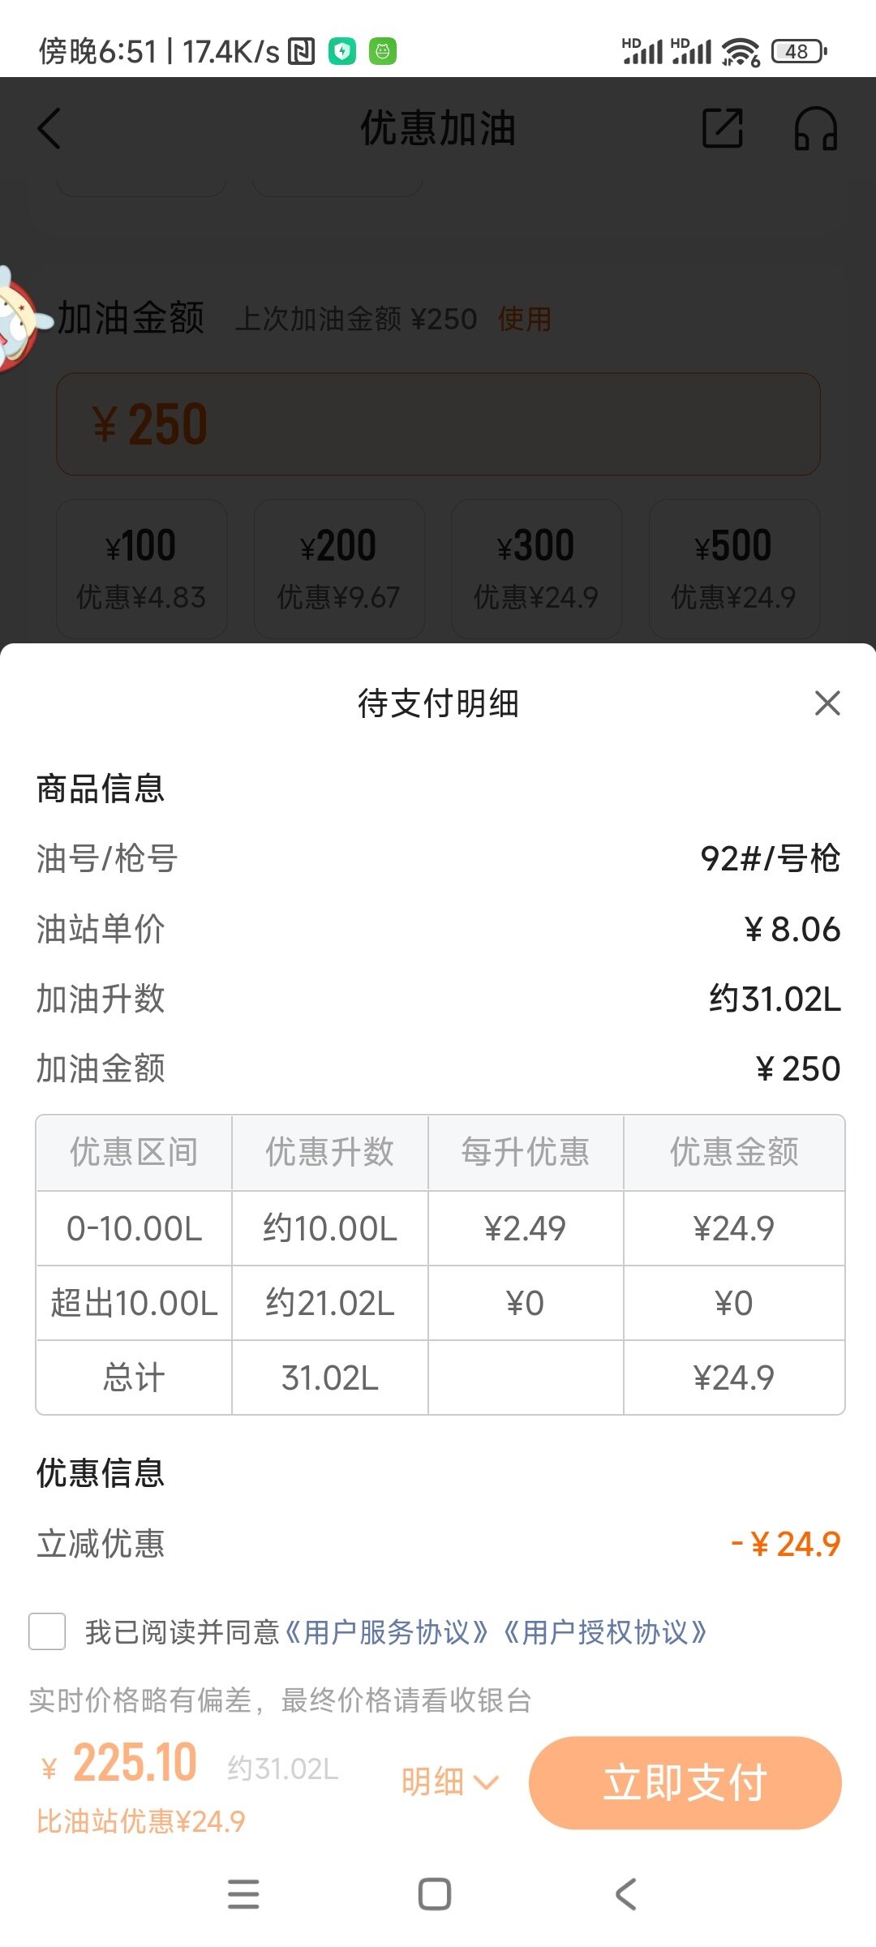Check the agreement consent checkbox
The image size is (876, 1947).
[47, 1631]
